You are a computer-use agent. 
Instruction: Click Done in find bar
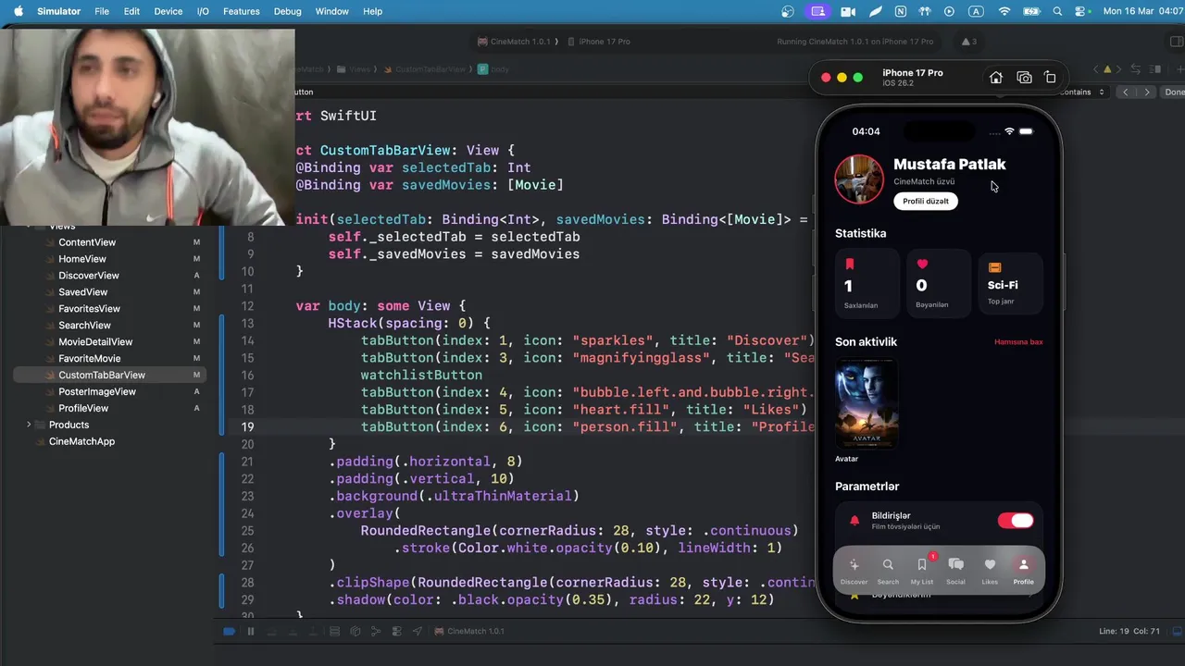1174,92
